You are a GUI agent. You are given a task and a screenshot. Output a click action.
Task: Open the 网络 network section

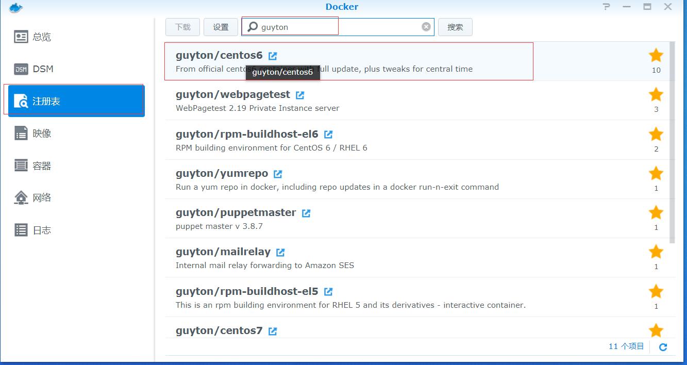pos(76,197)
